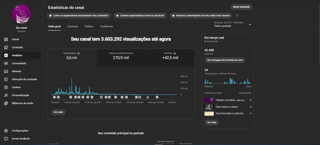This screenshot has width=320, height=145.
Task: Open Idiomas subtitles icon
Action: click(x=6, y=71)
